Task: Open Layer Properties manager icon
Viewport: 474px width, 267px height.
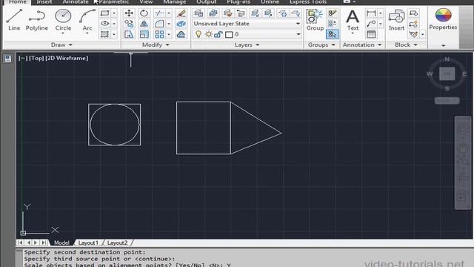Action: point(198,13)
